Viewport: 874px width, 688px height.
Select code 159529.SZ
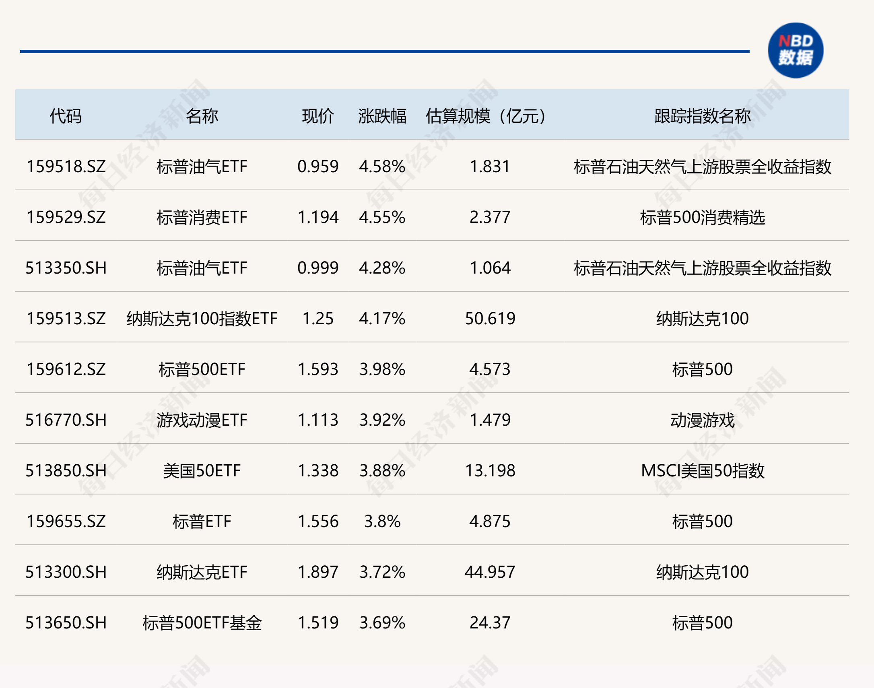(66, 217)
